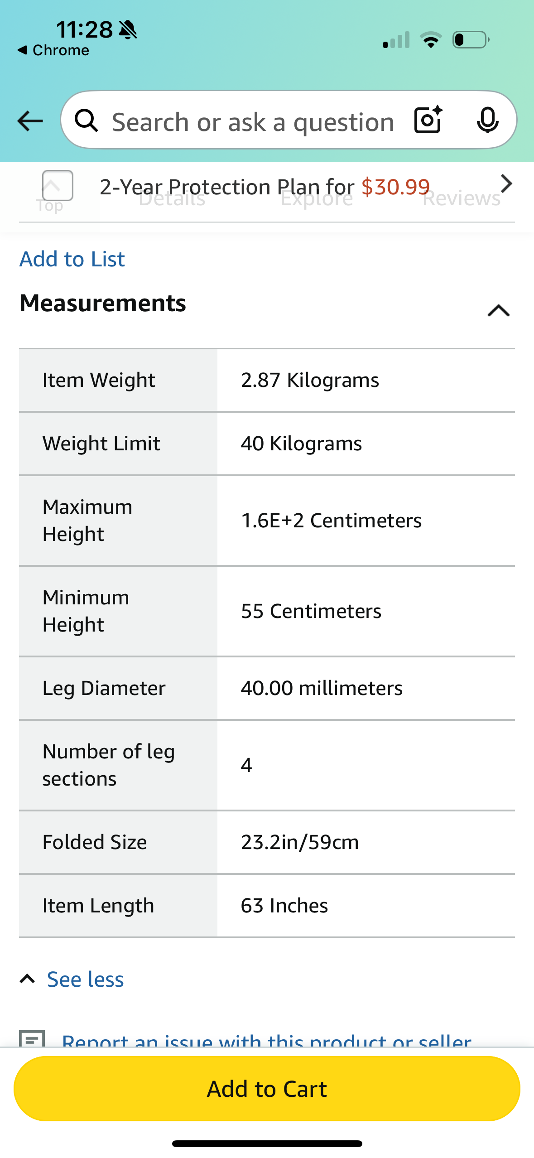Check the 2-Year Protection Plan box
Screen dimensions: 534x1158
coord(58,185)
